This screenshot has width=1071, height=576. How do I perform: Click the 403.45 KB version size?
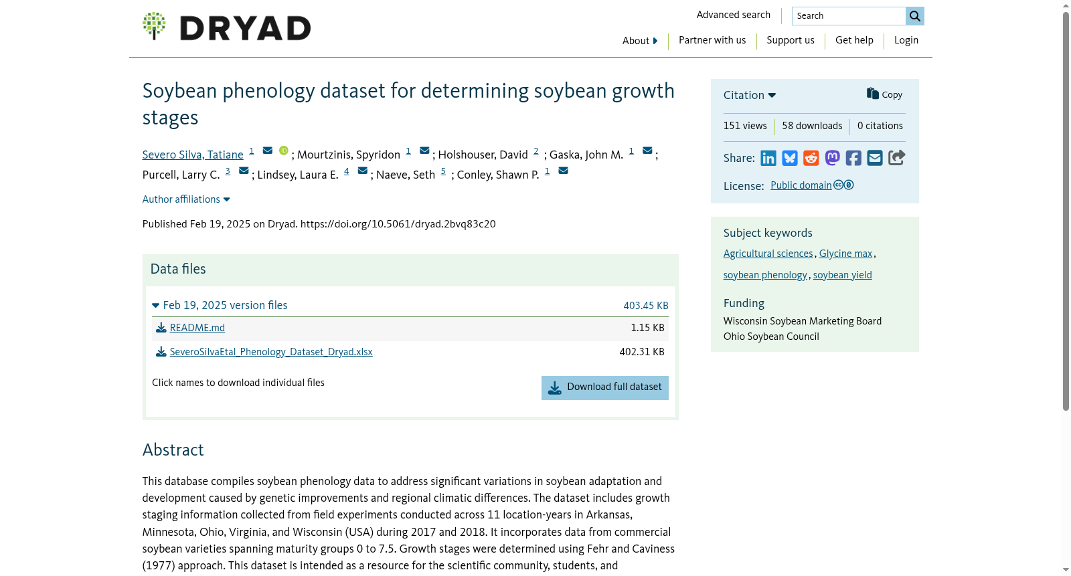tap(646, 306)
